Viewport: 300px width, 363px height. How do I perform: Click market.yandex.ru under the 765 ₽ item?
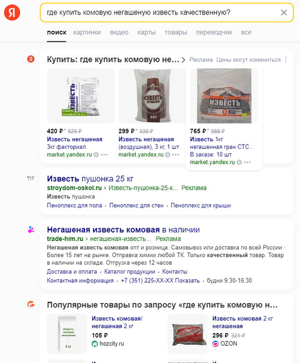pyautogui.click(x=212, y=162)
